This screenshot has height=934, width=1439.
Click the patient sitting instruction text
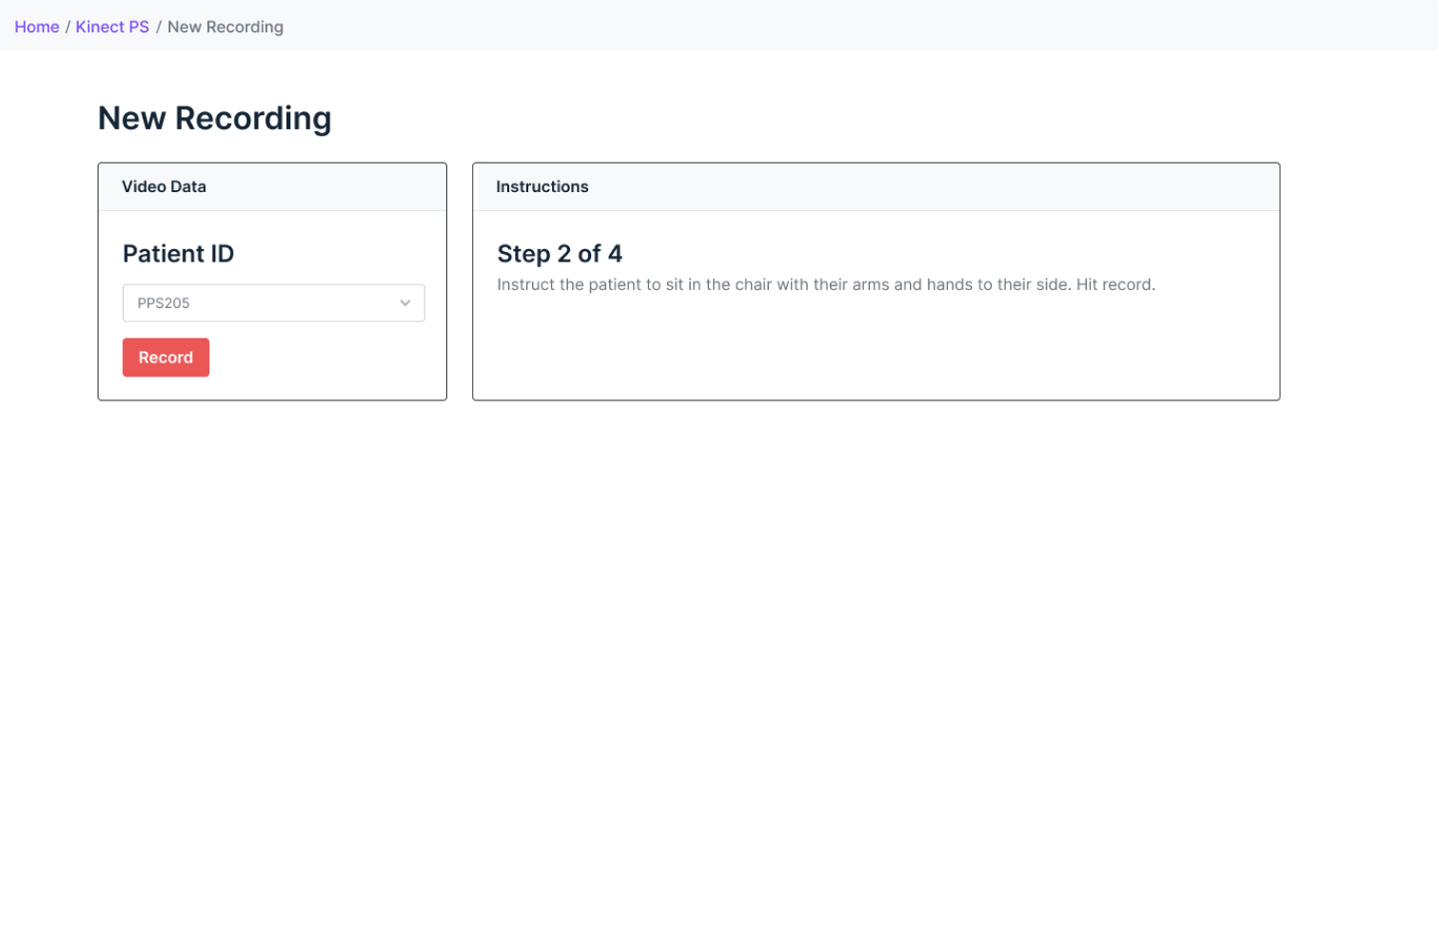click(826, 284)
